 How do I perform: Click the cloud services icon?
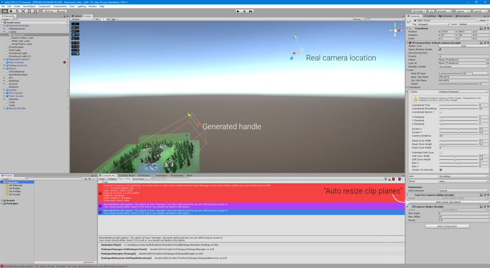(x=431, y=11)
